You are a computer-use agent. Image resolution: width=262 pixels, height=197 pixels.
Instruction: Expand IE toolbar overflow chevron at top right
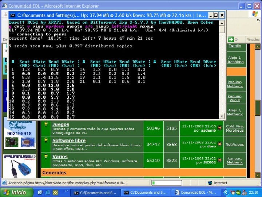coord(258,20)
